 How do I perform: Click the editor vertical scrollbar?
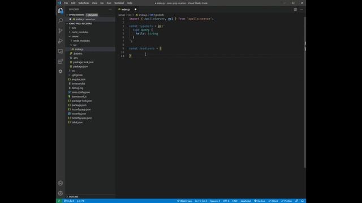(305, 92)
